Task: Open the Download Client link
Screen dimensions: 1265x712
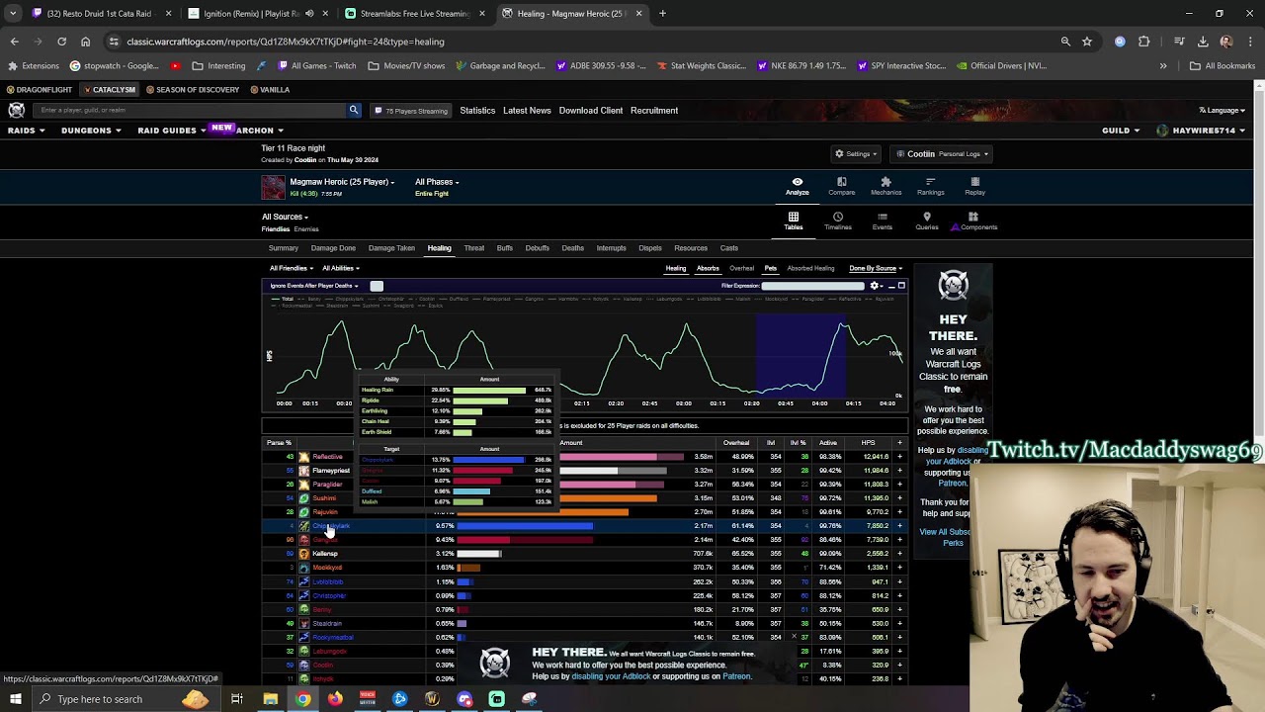Action: 590,111
